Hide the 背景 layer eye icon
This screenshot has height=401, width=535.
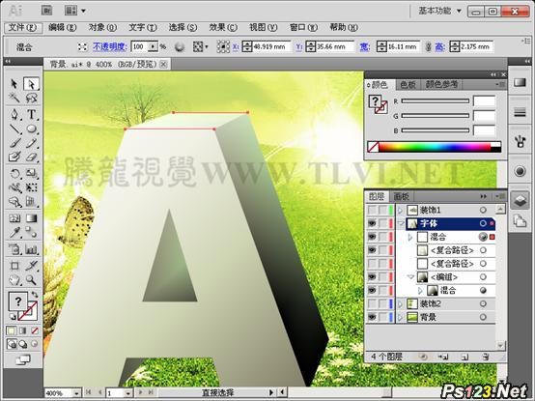[372, 317]
